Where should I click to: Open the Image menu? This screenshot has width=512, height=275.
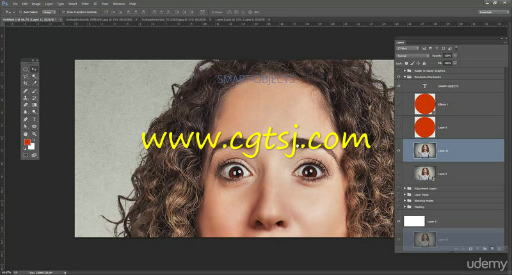pyautogui.click(x=36, y=4)
